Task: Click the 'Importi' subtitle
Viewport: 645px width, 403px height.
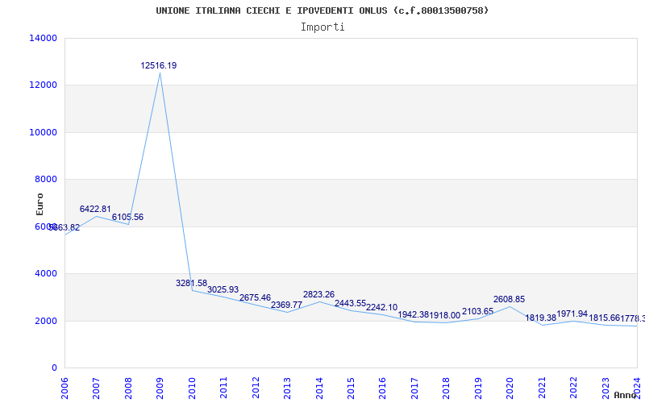Action: tap(322, 27)
